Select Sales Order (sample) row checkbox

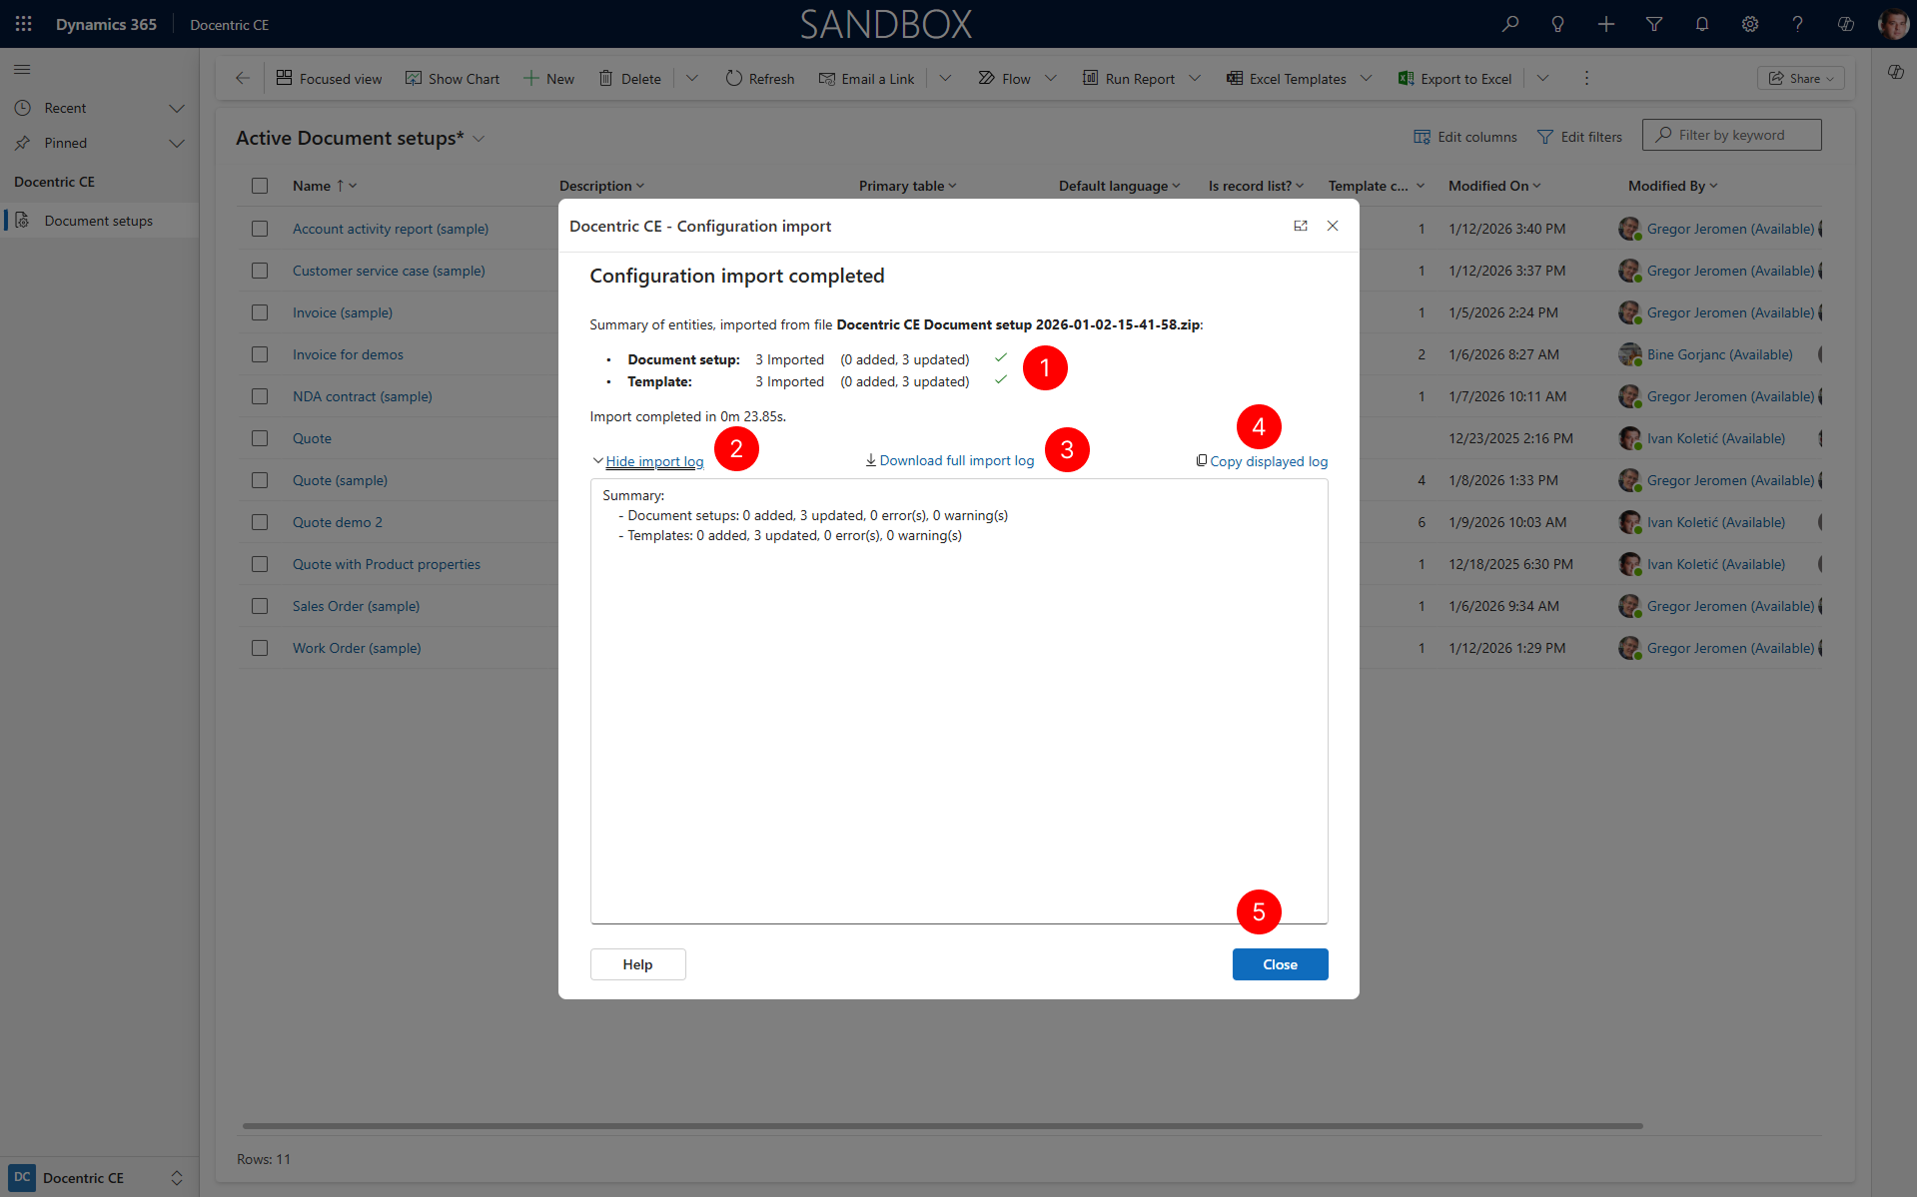coord(260,606)
